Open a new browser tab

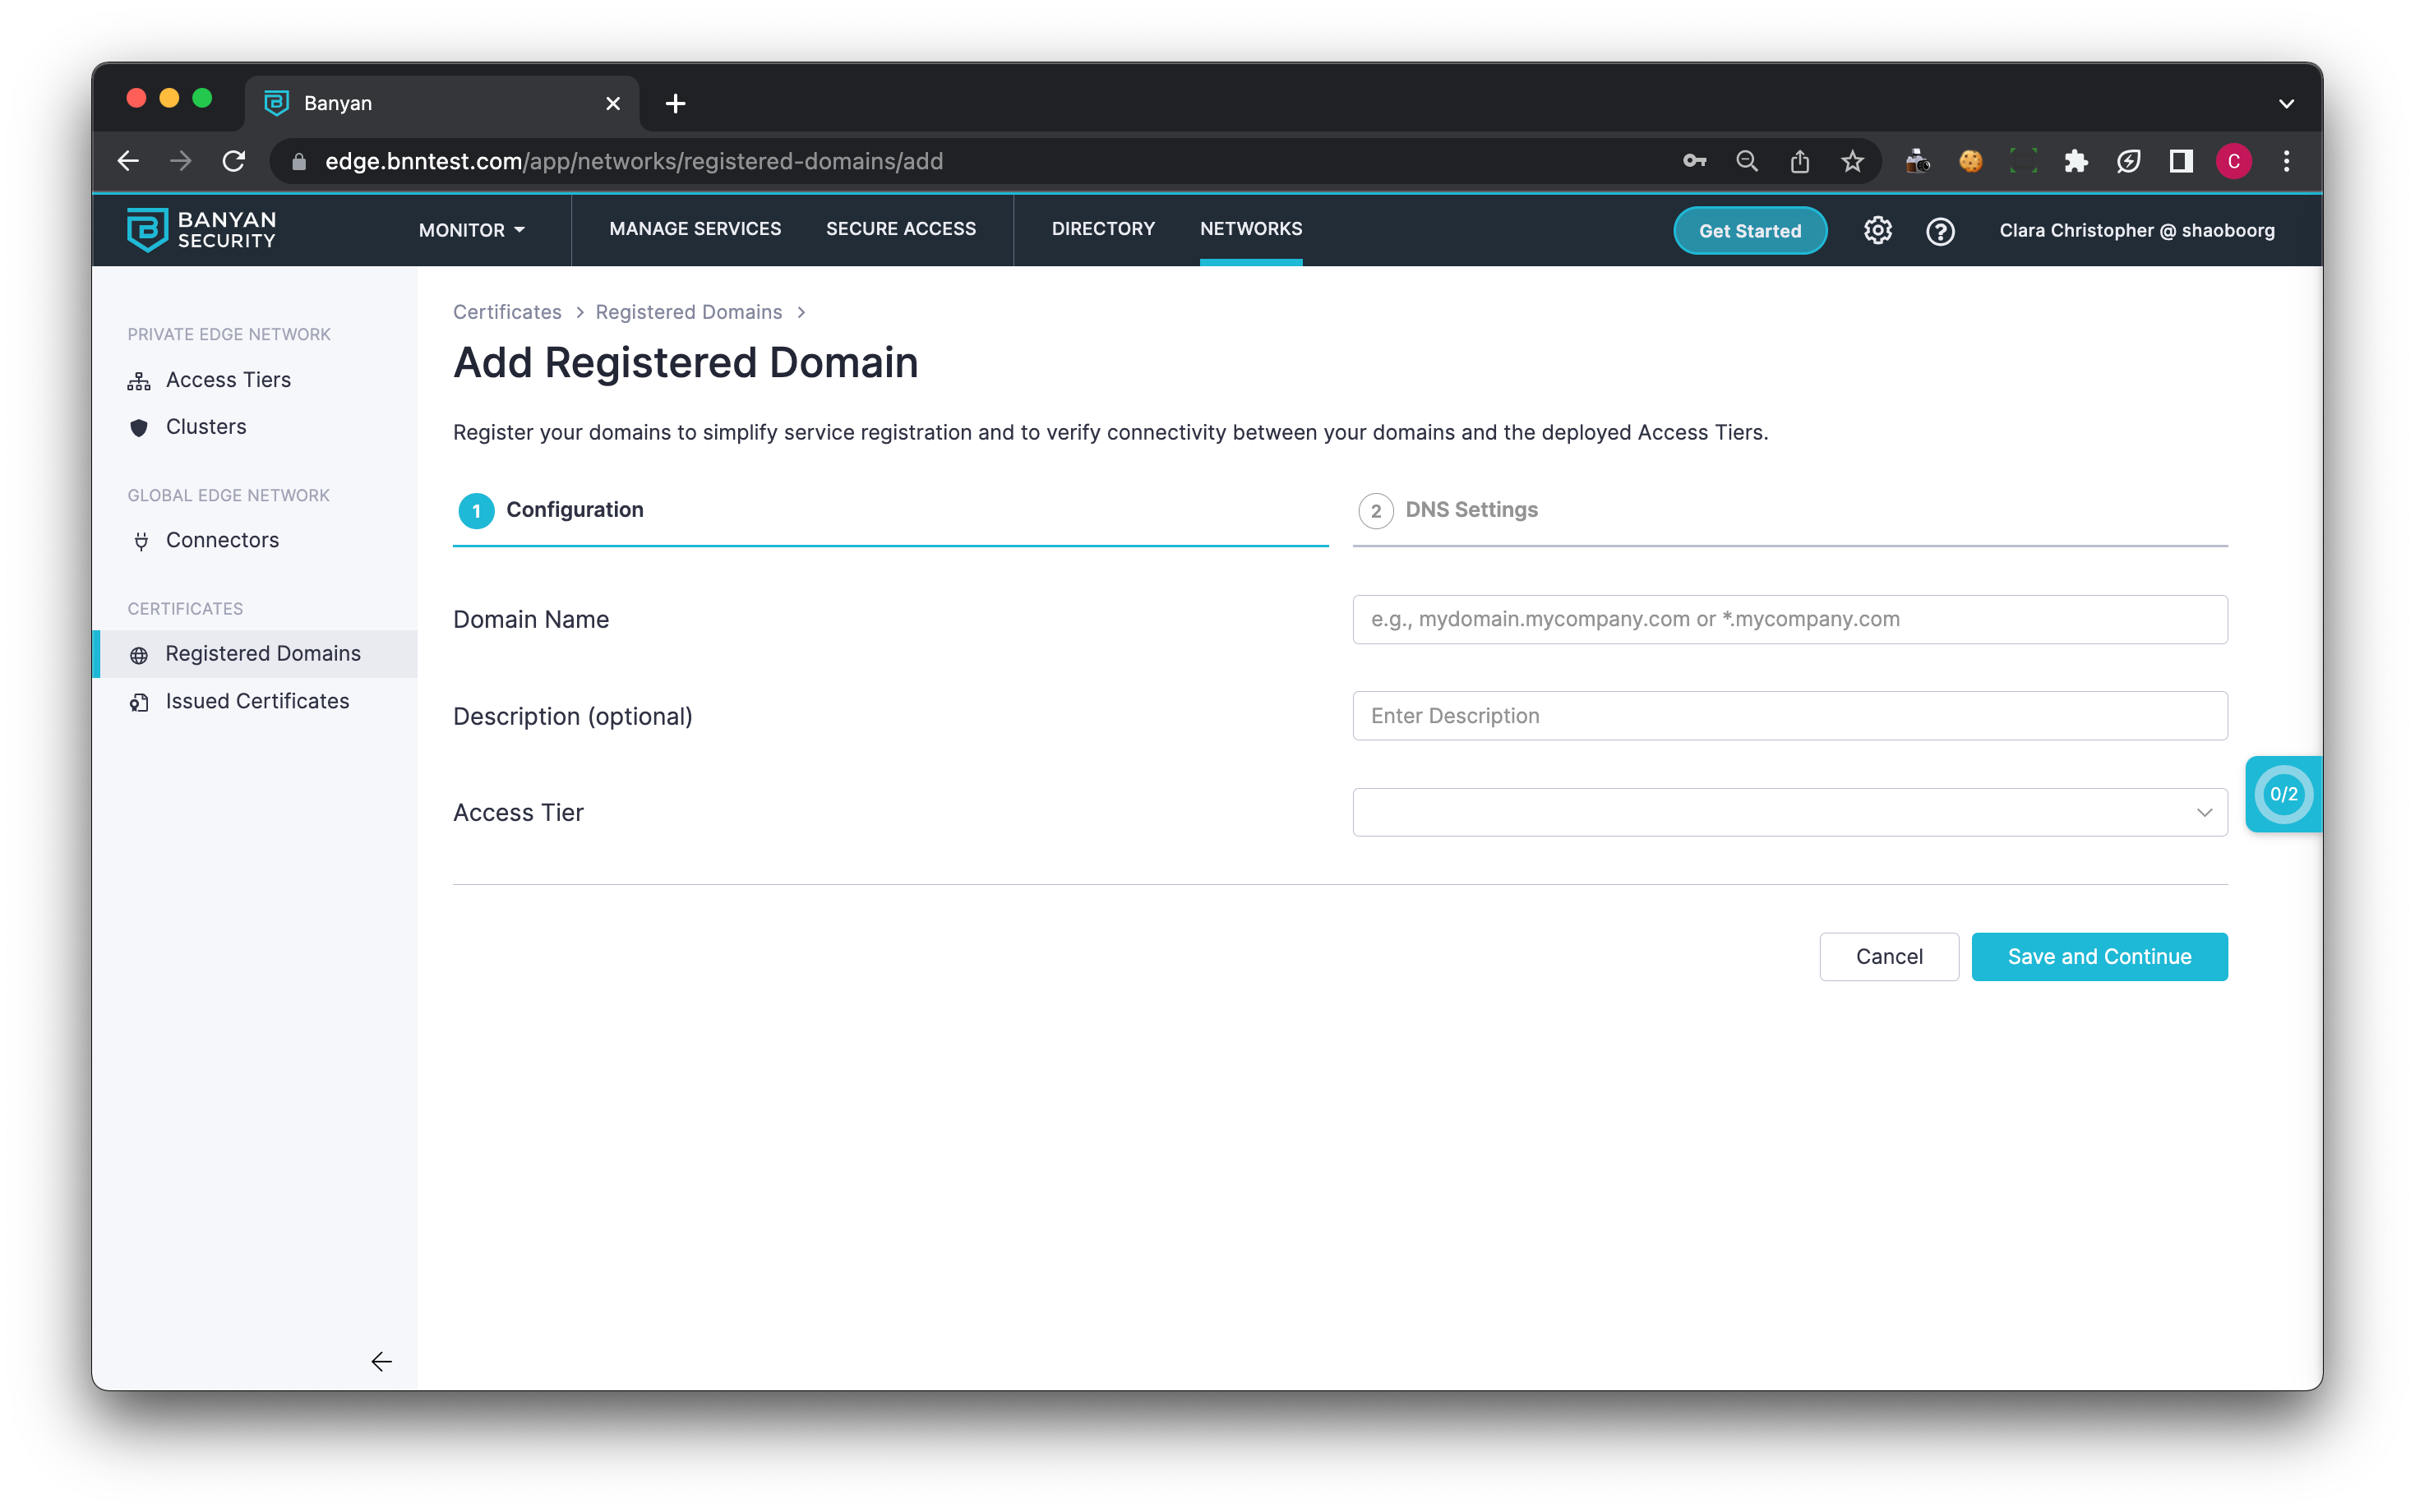pyautogui.click(x=675, y=103)
